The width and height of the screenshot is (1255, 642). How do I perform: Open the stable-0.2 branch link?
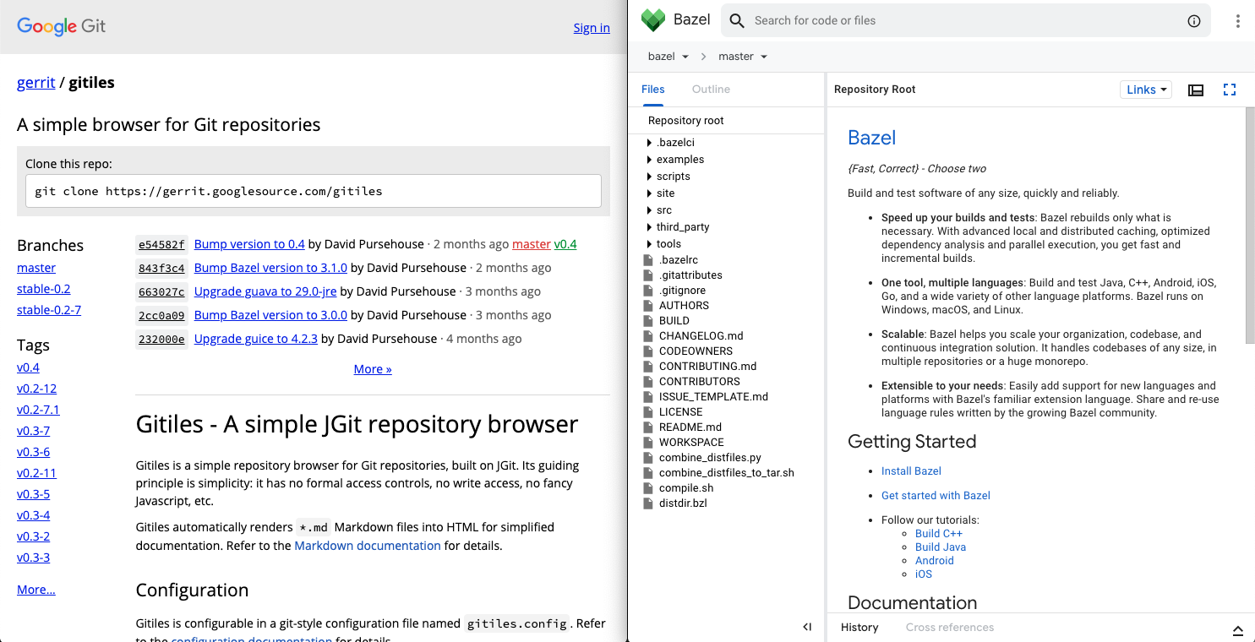(44, 289)
